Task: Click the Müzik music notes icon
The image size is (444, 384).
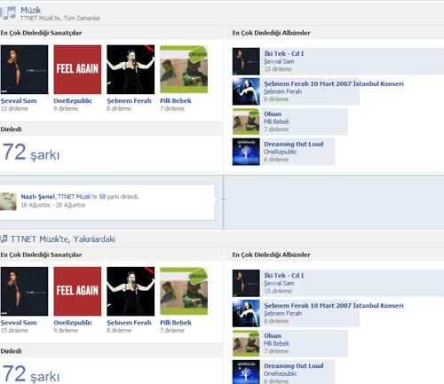Action: pos(8,13)
